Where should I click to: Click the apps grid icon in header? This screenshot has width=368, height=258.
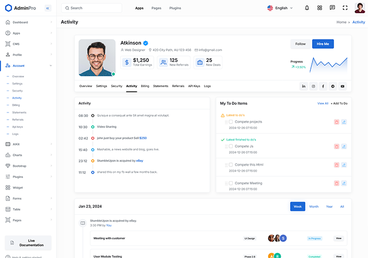[320, 8]
